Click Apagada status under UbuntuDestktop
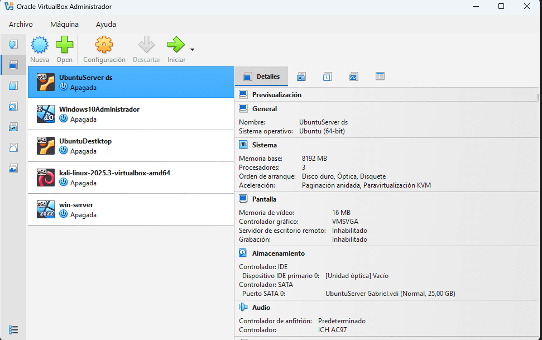Screen dimensions: 542x340 [83, 151]
